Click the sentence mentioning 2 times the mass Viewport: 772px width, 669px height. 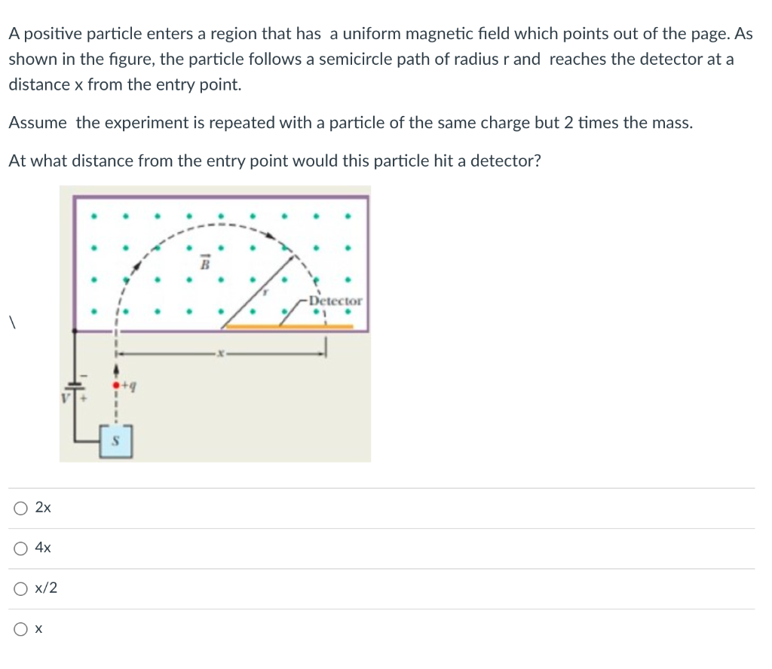click(351, 122)
